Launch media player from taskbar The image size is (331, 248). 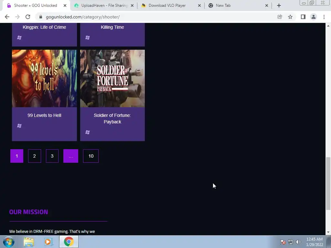[x=48, y=242]
